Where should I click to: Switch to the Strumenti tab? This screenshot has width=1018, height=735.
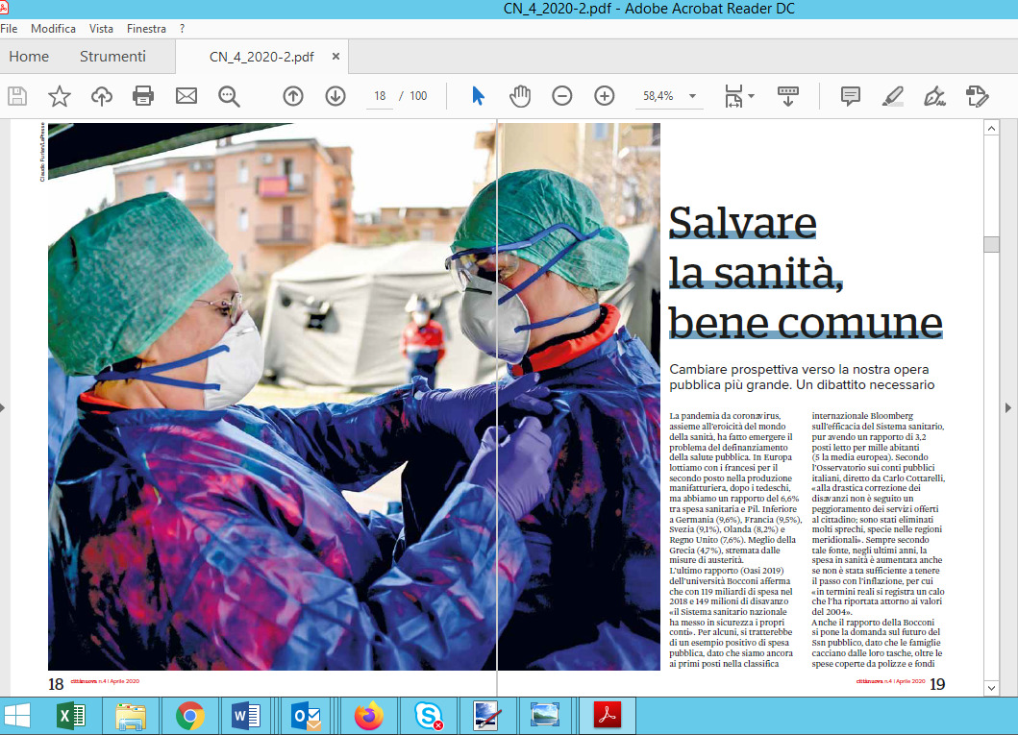(x=112, y=57)
